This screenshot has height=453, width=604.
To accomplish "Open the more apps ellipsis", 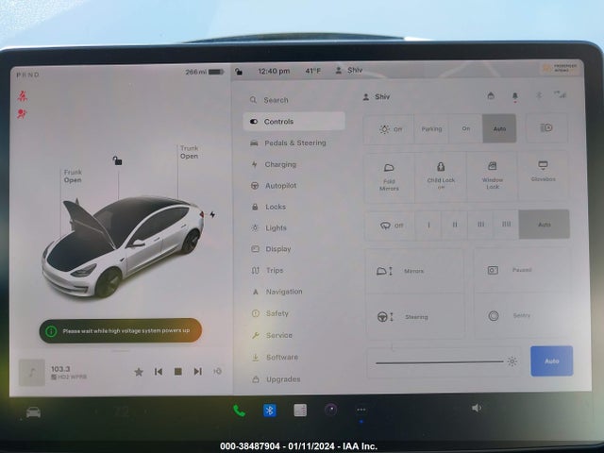I will 361,410.
